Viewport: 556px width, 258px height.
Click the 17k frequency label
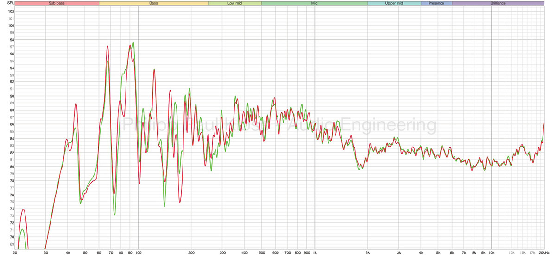pyautogui.click(x=532, y=254)
